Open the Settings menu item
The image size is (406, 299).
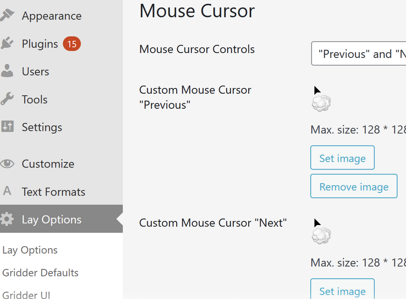(42, 128)
